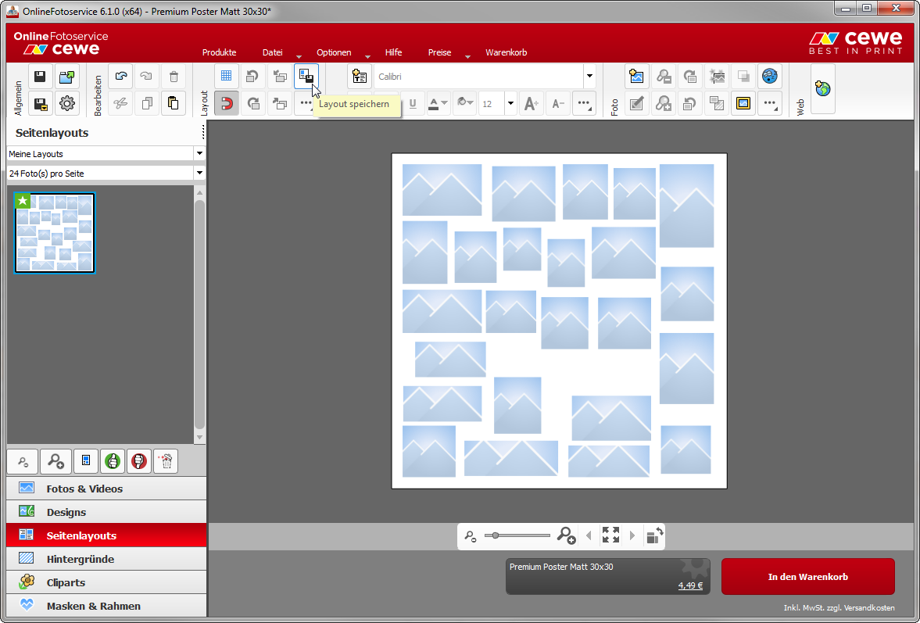920x623 pixels.
Task: Click the 4,49 € price link
Action: coord(689,585)
